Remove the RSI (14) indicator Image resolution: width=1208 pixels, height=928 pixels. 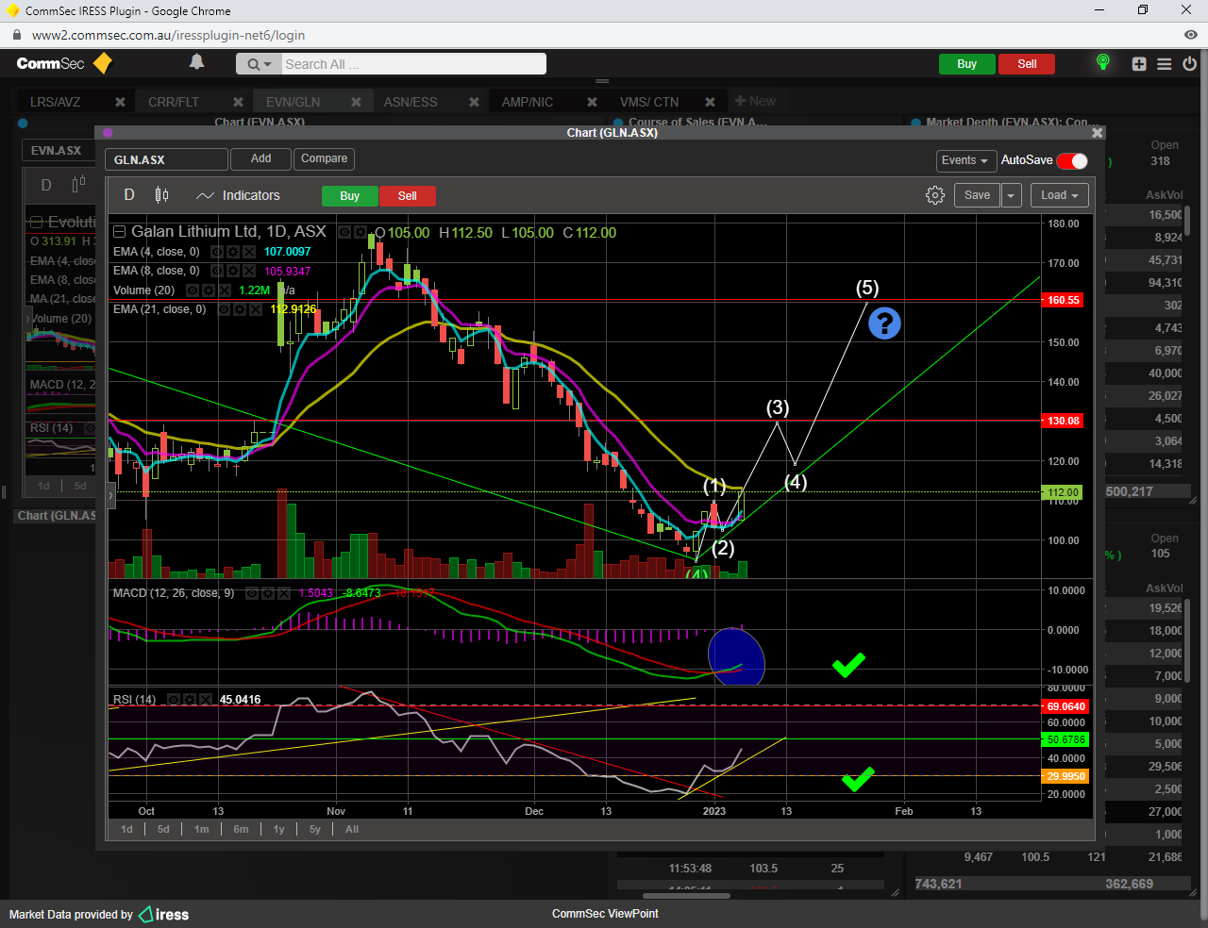206,700
